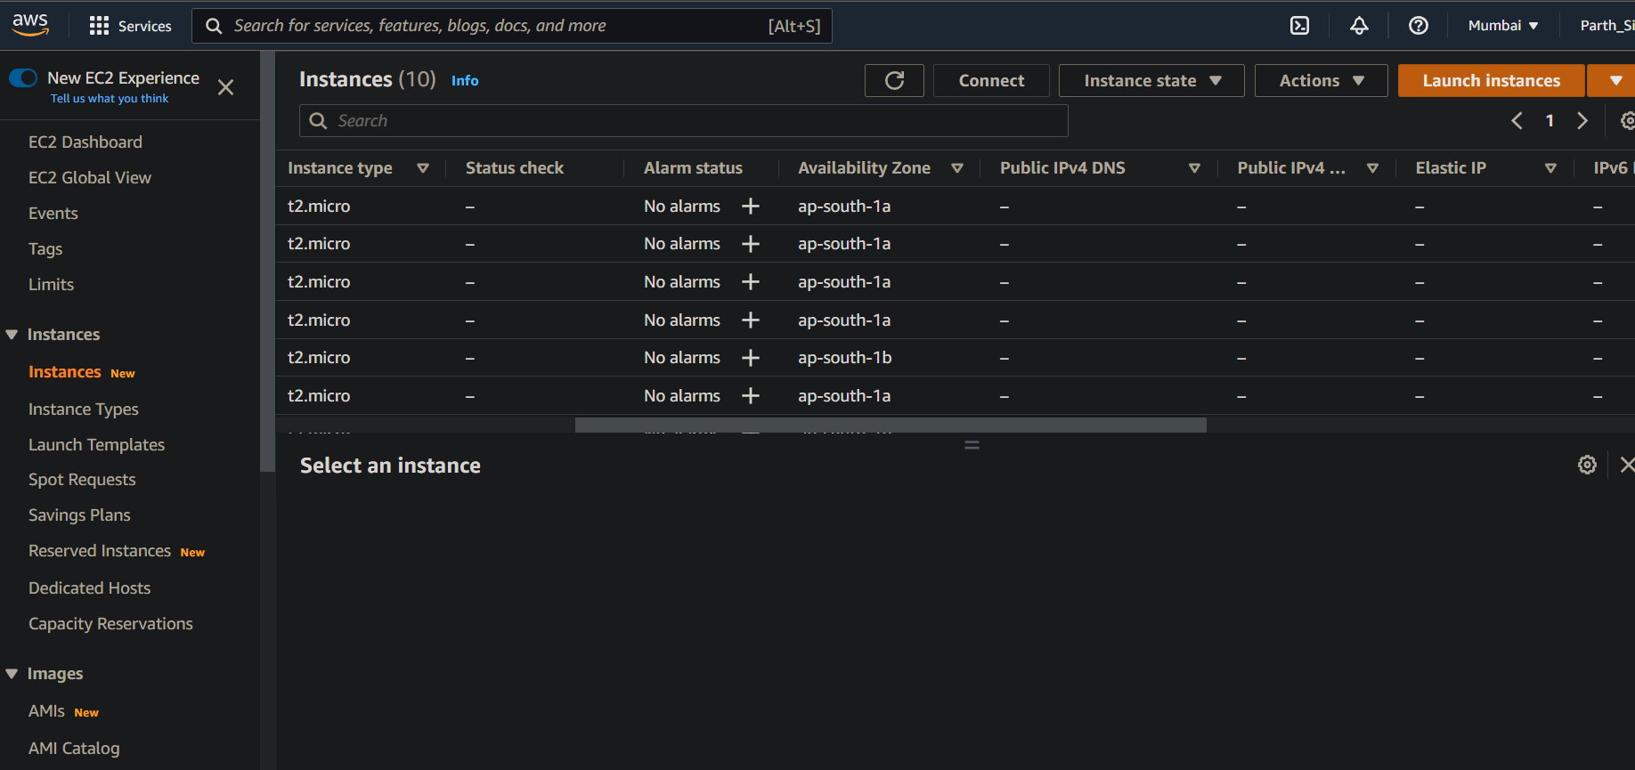1635x770 pixels.
Task: Open the Tell us what you think link
Action: pyautogui.click(x=110, y=99)
